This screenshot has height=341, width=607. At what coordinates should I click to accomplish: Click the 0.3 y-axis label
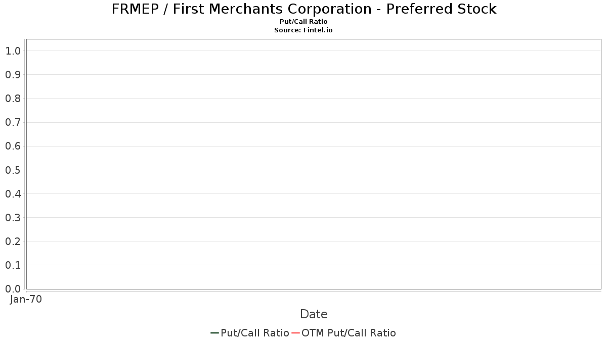pos(13,218)
